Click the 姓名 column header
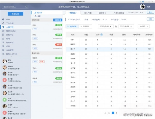 click(x=73, y=35)
